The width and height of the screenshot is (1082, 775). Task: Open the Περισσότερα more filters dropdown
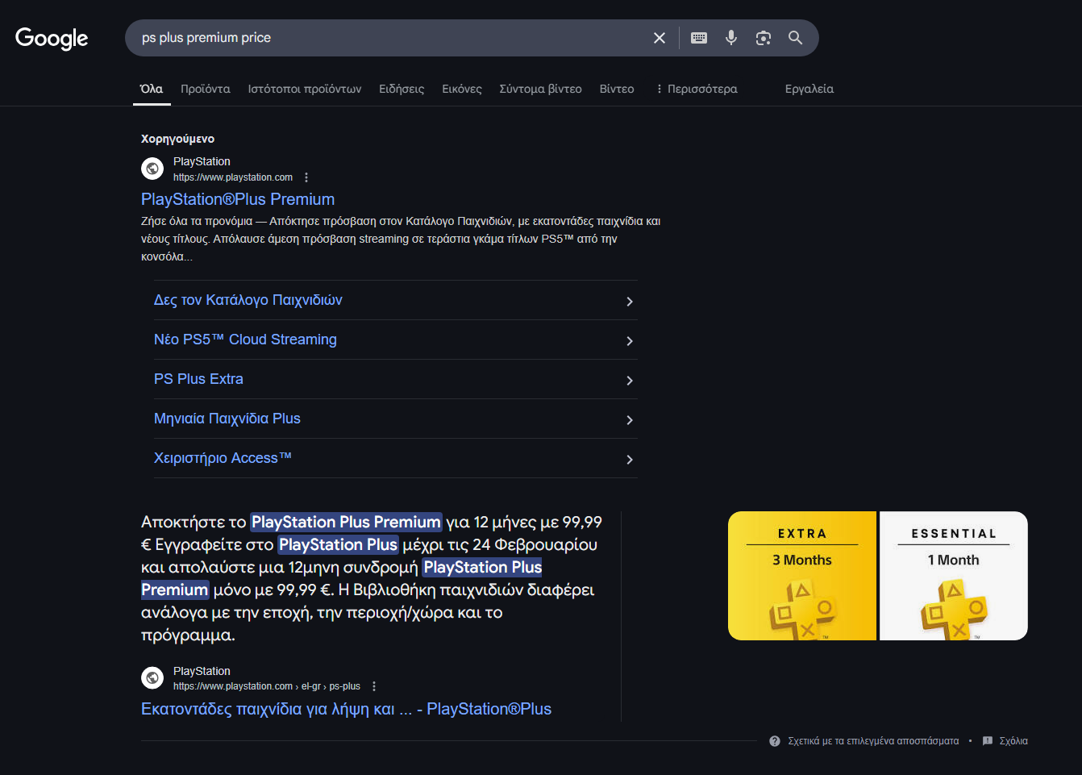[x=697, y=89]
